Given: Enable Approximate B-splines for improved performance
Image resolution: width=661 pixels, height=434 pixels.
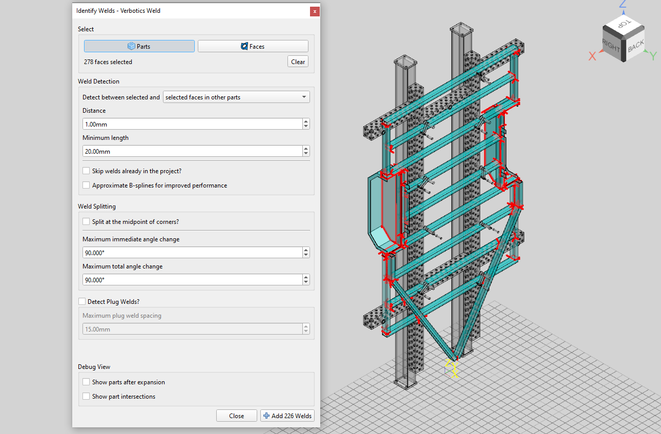Looking at the screenshot, I should coord(86,185).
